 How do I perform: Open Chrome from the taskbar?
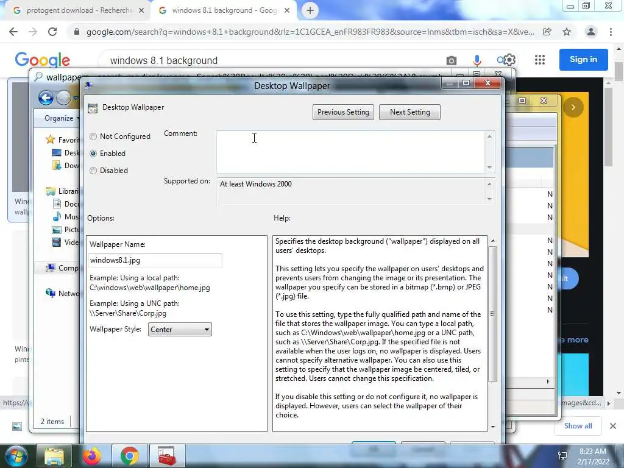(x=130, y=456)
